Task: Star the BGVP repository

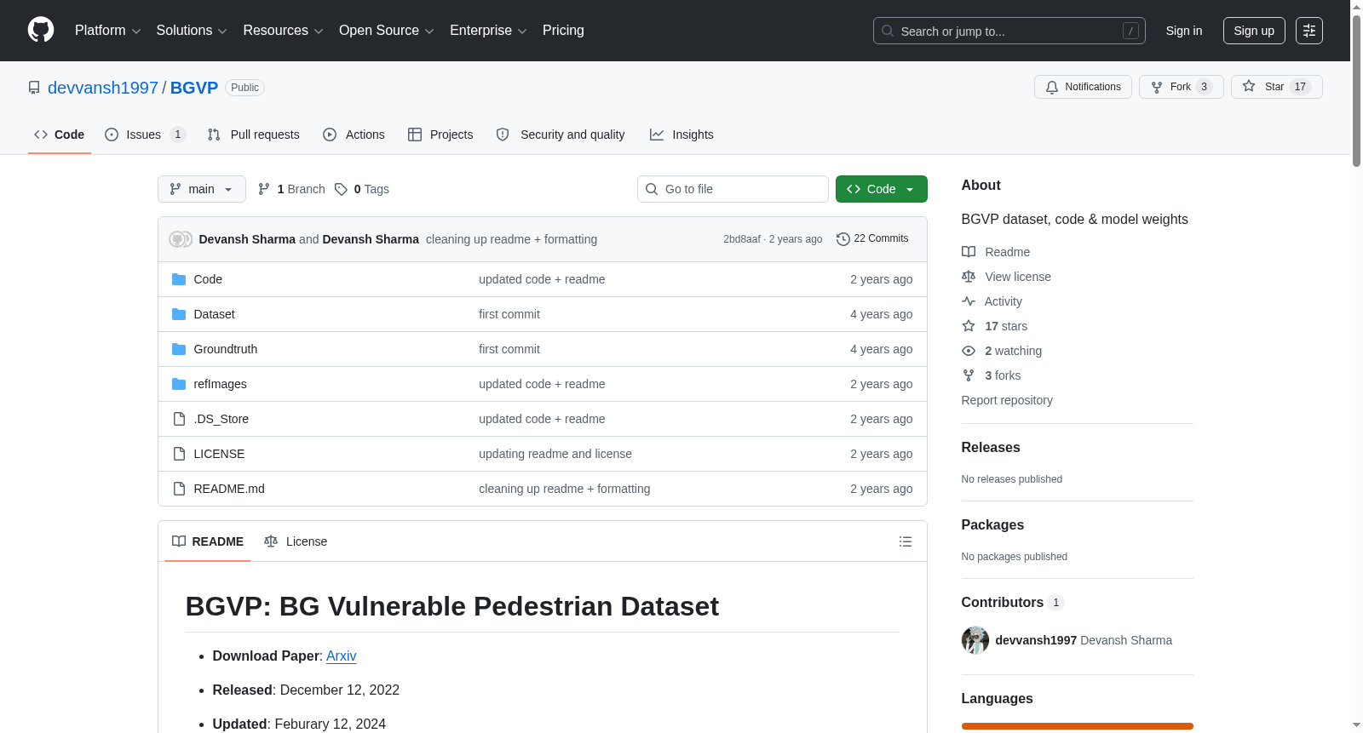Action: [1276, 87]
